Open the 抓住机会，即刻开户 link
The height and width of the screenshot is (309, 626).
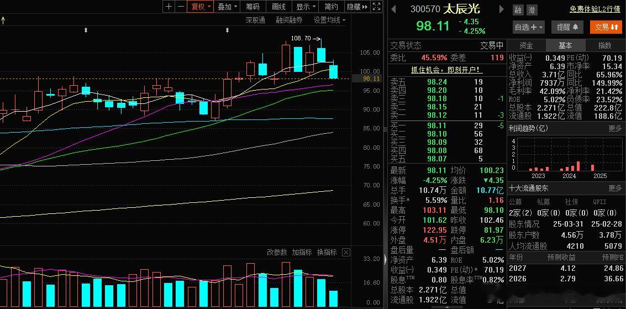tap(447, 70)
